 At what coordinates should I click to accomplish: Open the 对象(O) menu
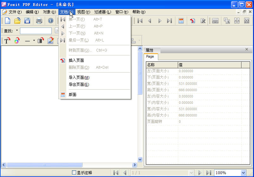click(49, 12)
